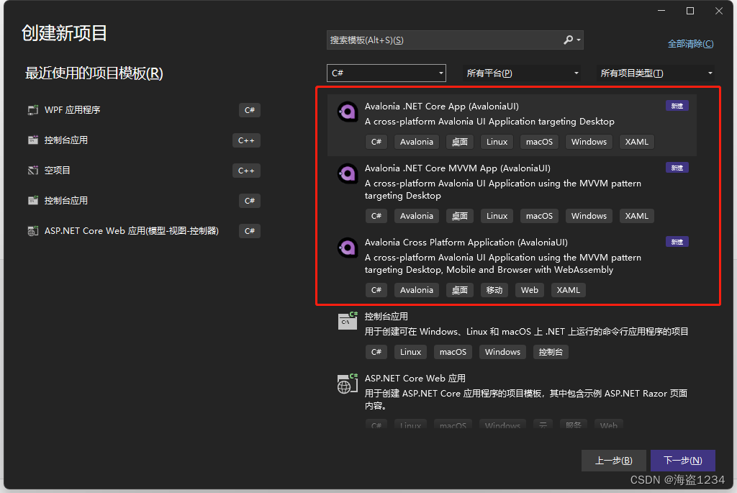
Task: Click the Avalonia .NET Core MVVM App logo icon
Action: pos(348,174)
